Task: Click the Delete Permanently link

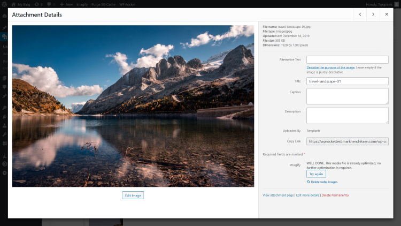Action: click(x=335, y=195)
